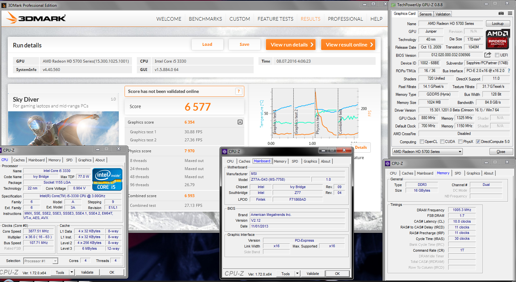Click the Combined score value 6 593

pos(189,196)
